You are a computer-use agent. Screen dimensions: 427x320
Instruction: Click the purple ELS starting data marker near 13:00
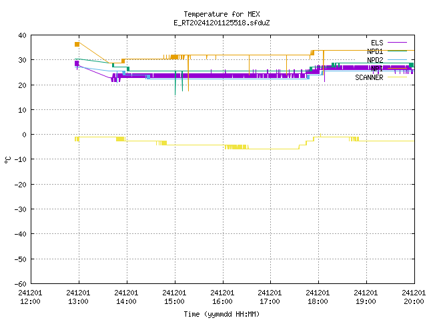pyautogui.click(x=77, y=63)
